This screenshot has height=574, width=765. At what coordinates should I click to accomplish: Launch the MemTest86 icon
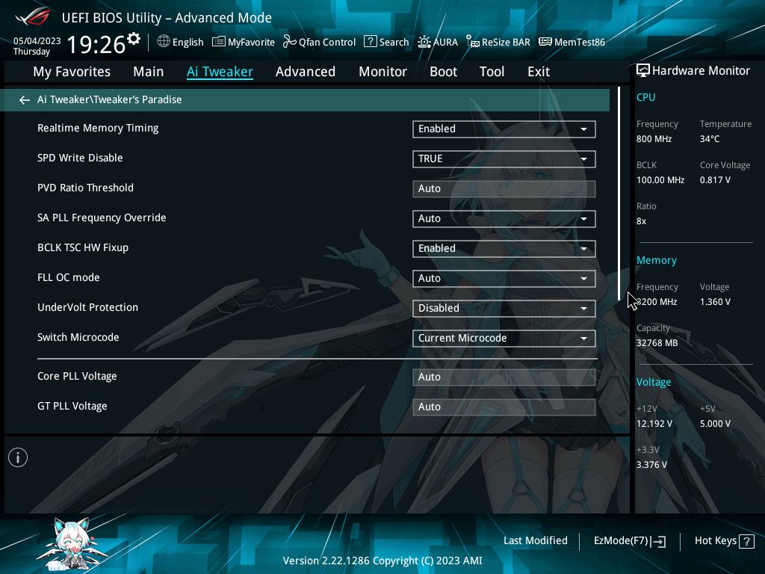(545, 42)
